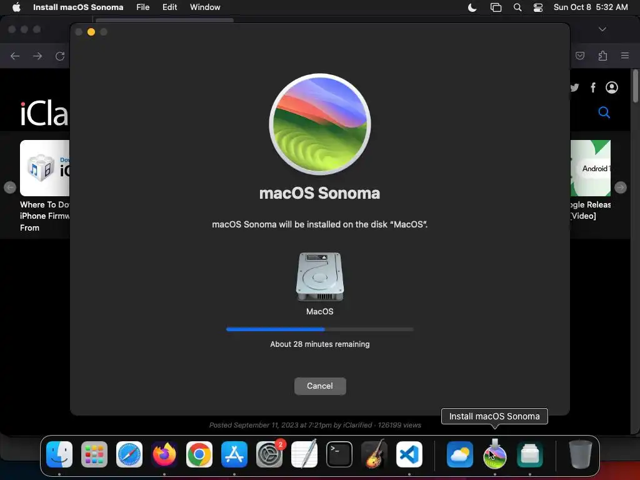Click the macOS Sonoma logo image
Viewport: 640px width, 480px height.
coord(320,124)
